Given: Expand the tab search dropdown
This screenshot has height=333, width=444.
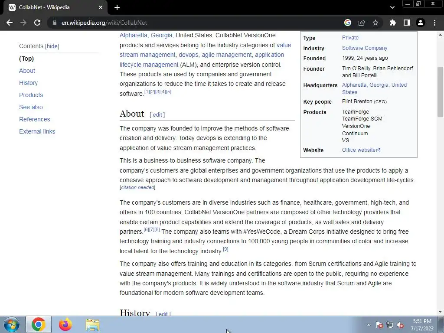Looking at the screenshot, I should coord(392,7).
